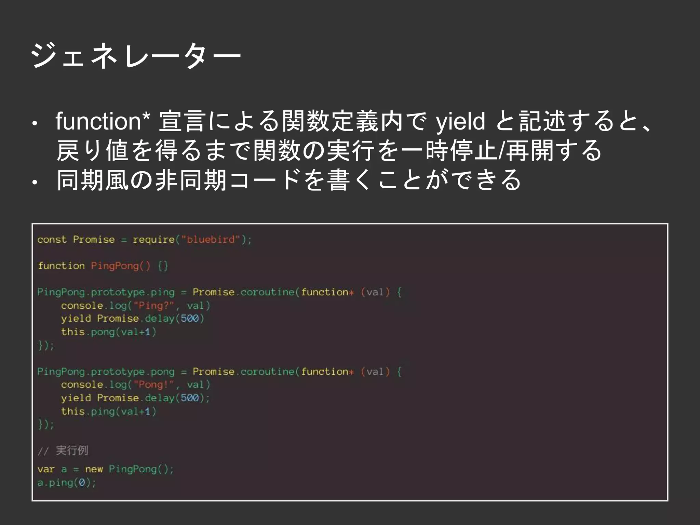This screenshot has height=525, width=700.
Task: Click the PingPong.prototype.pong assignment line
Action: coord(219,372)
